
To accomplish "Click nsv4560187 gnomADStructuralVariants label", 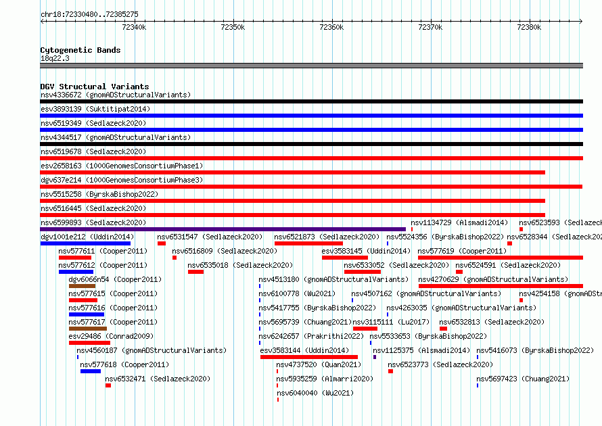I will (152, 350).
